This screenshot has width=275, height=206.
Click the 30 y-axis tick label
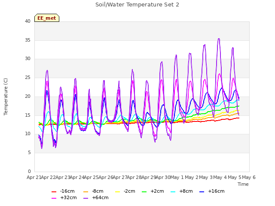pos(27,59)
